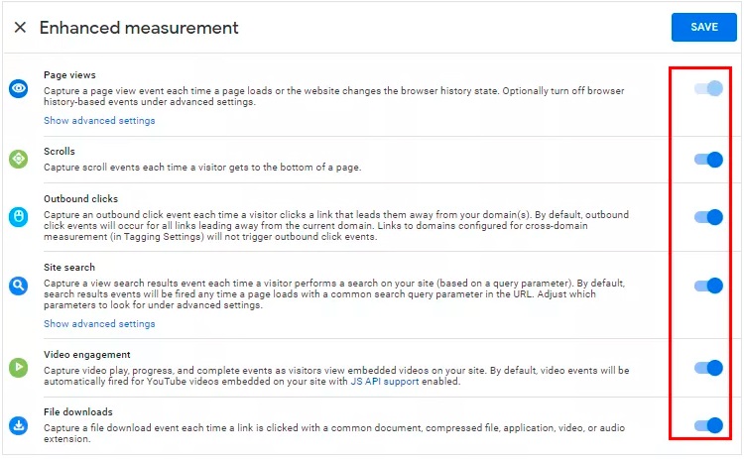744x459 pixels.
Task: Save the enhanced measurement settings
Action: 703,27
